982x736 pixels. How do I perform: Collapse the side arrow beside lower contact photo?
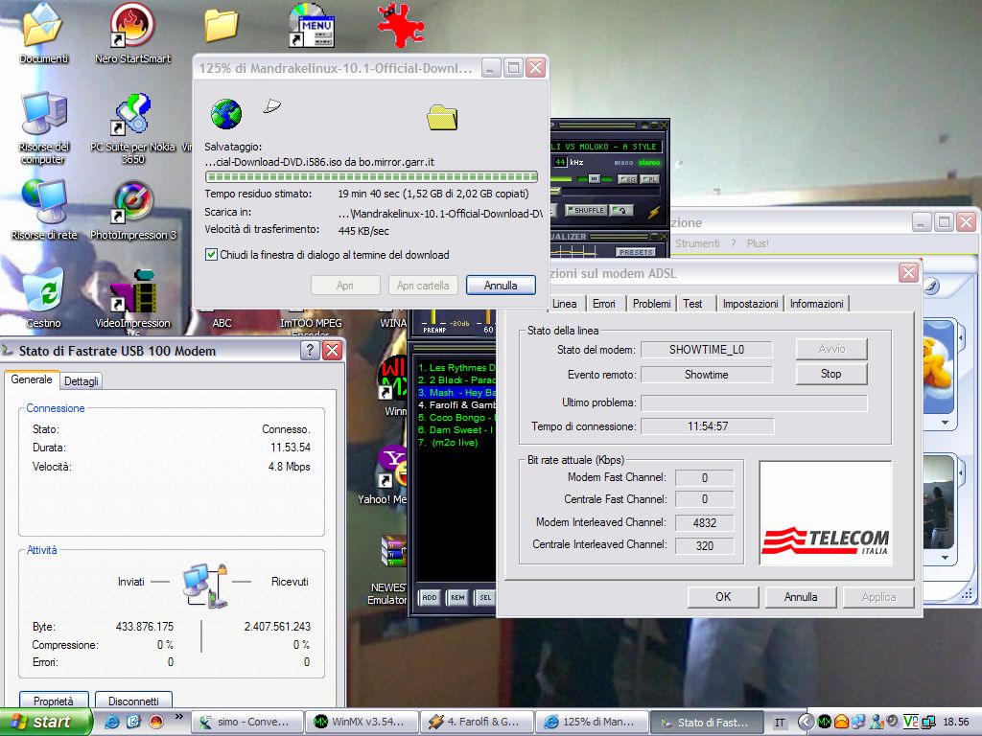coord(961,471)
